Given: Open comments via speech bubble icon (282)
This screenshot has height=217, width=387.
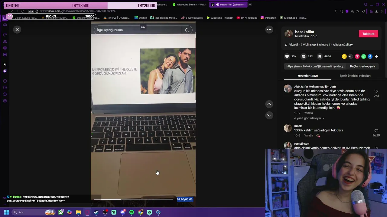Looking at the screenshot, I should [303, 56].
